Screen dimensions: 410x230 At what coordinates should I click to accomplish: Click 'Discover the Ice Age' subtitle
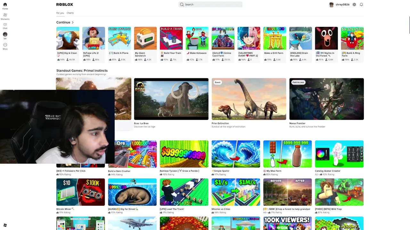tap(144, 127)
